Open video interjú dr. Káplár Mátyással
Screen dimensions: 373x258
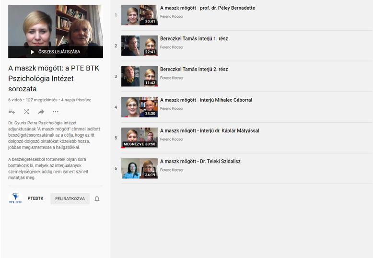tap(210, 130)
